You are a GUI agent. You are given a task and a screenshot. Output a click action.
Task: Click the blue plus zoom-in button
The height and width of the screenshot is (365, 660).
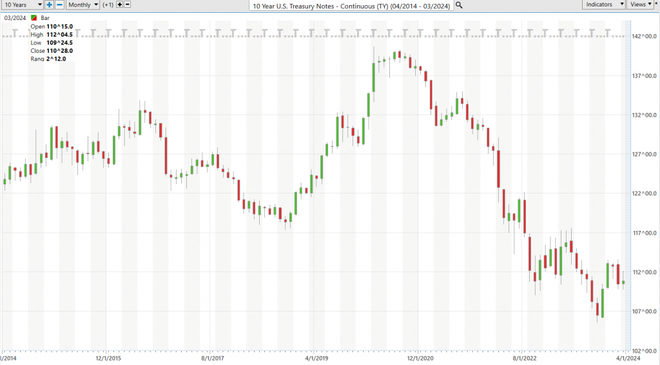pos(49,5)
